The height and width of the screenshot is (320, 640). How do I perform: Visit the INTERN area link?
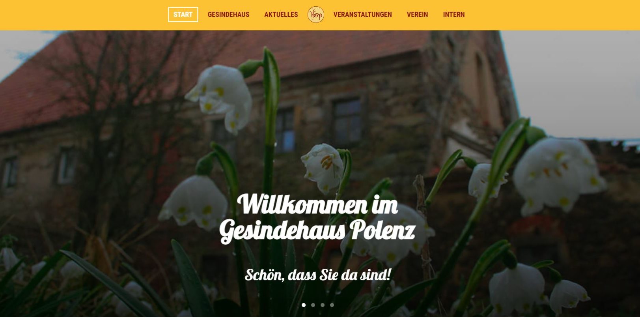point(453,15)
